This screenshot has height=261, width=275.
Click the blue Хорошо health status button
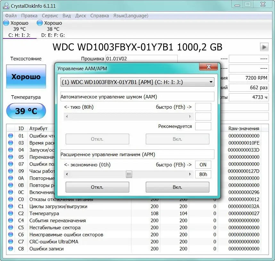[x=26, y=77]
